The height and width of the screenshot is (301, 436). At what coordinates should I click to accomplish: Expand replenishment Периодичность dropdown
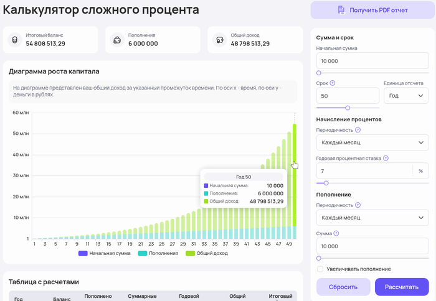(372, 218)
